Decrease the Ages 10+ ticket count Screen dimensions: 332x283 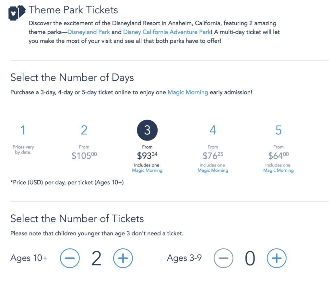click(70, 258)
